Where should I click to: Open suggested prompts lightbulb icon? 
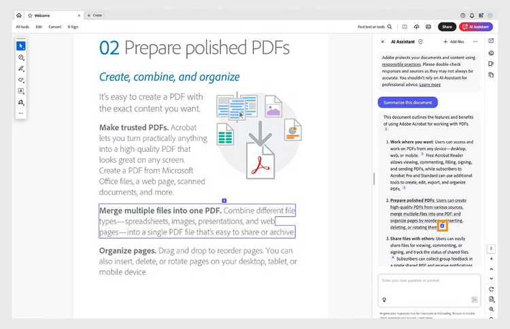coord(384,299)
